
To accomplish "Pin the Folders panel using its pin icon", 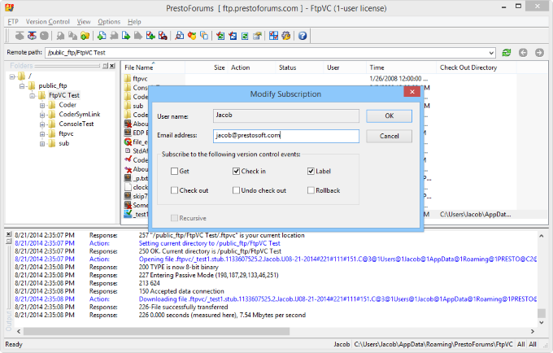I will [105, 66].
